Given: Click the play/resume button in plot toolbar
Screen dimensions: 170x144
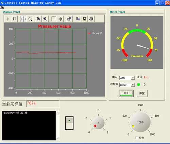Looking at the screenshot, I should pos(8,19).
